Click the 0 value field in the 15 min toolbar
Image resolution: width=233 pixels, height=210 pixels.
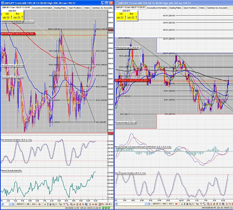[x=193, y=204]
